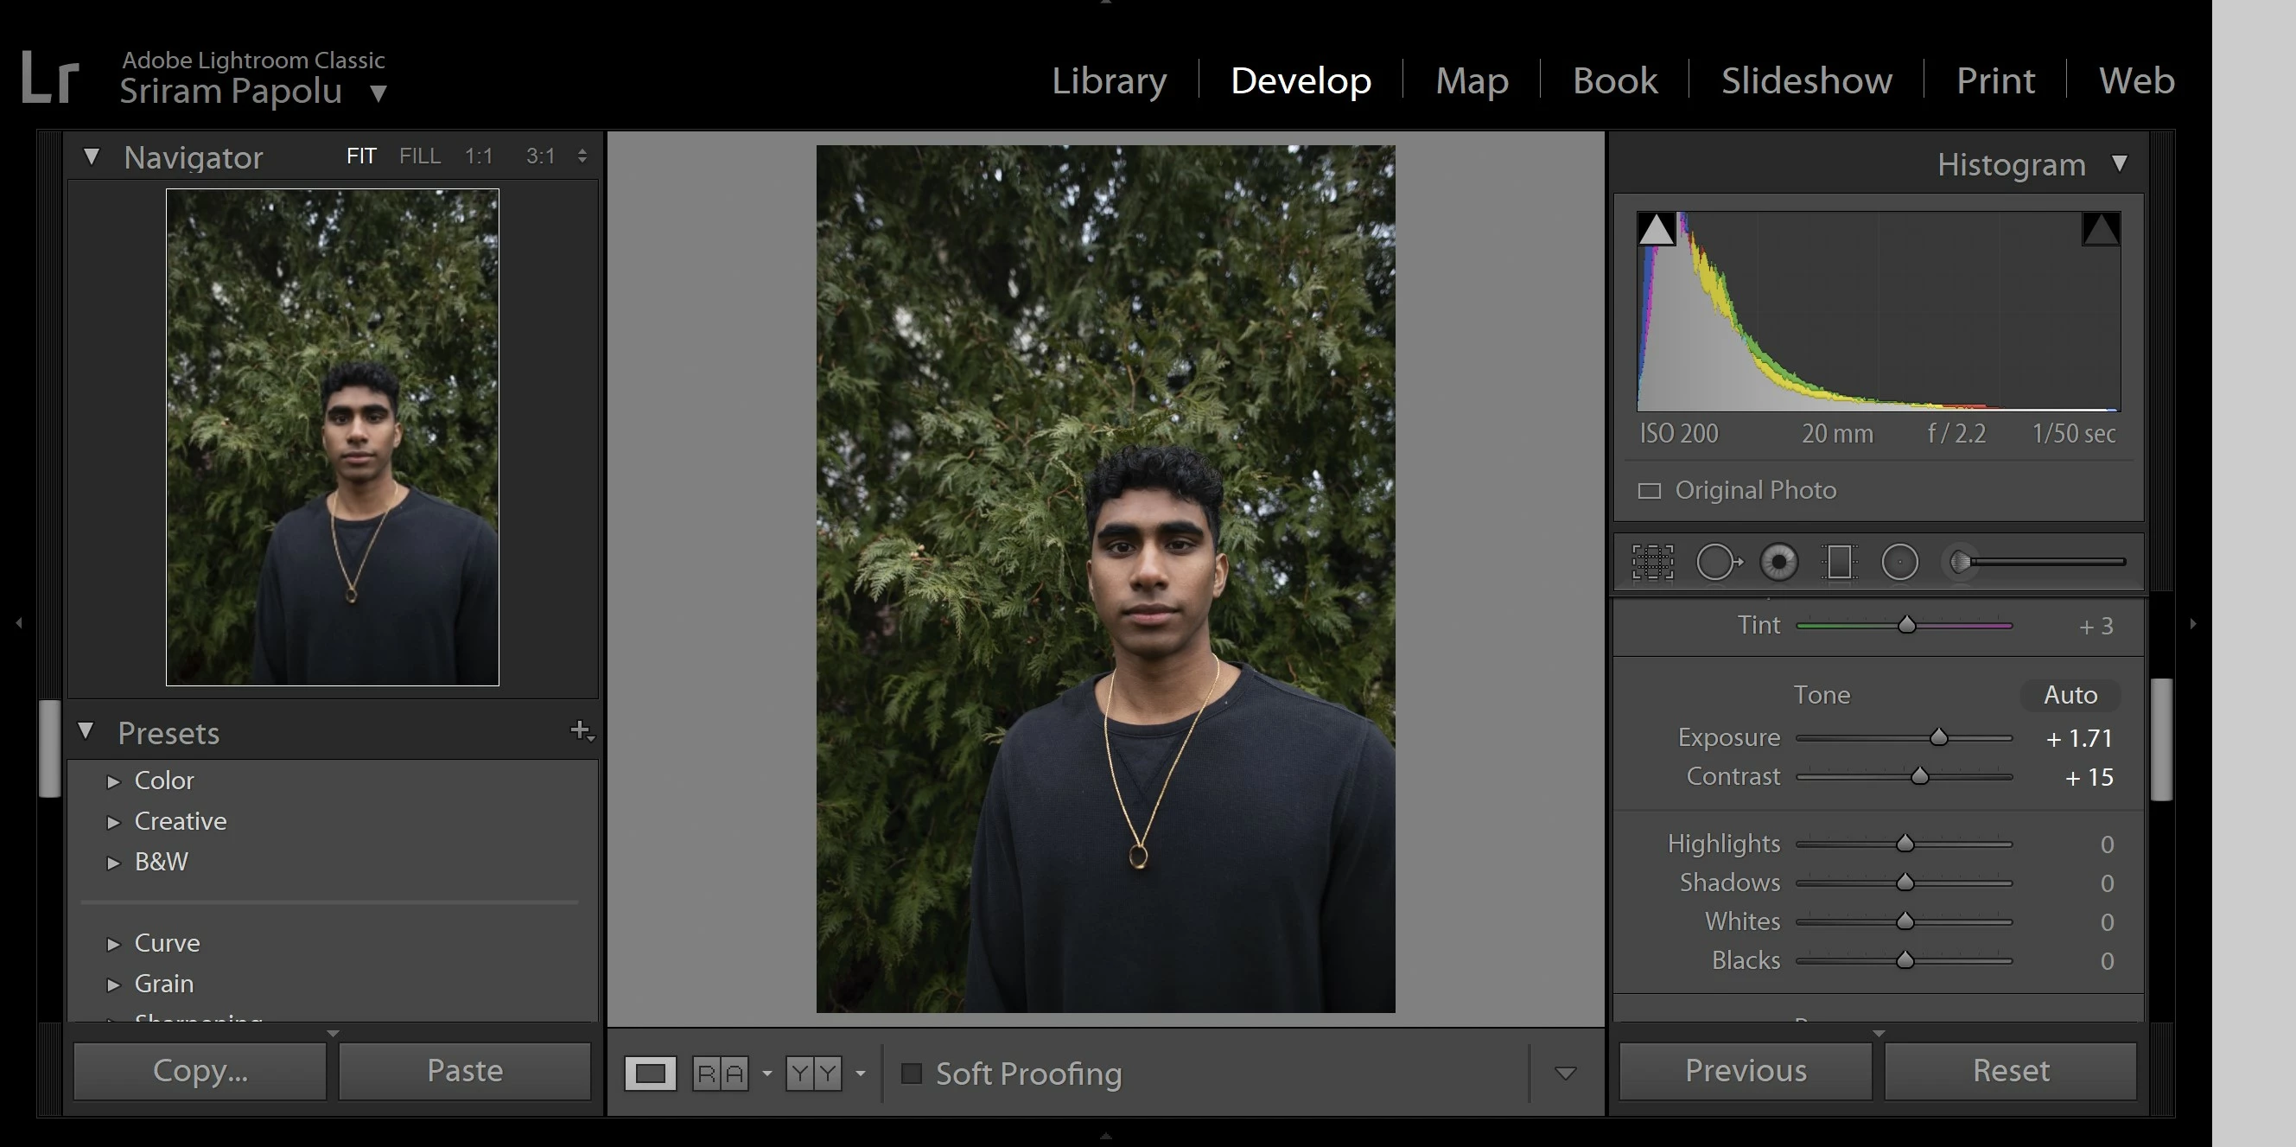
Task: Toggle Before/After reference view (R|A) icon
Action: [720, 1073]
